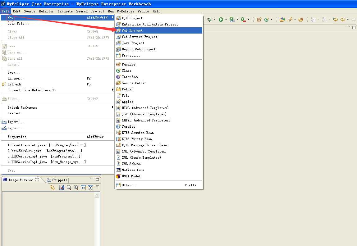The image size is (357, 246).
Task: Select Java Project from the submenu
Action: tap(159, 43)
